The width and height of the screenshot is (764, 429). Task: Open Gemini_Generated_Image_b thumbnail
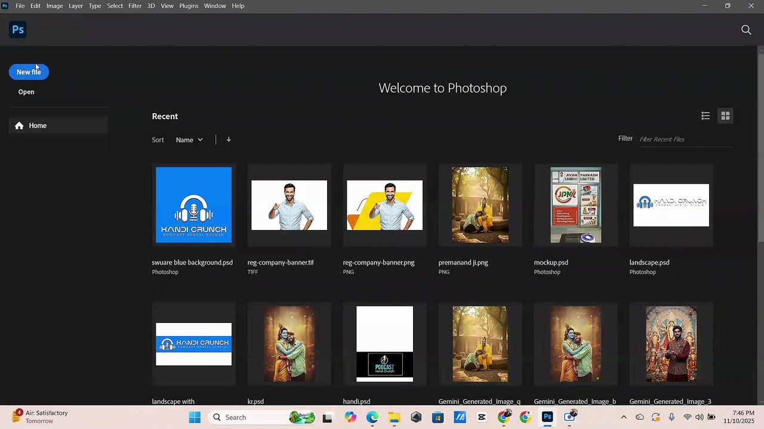(x=576, y=344)
